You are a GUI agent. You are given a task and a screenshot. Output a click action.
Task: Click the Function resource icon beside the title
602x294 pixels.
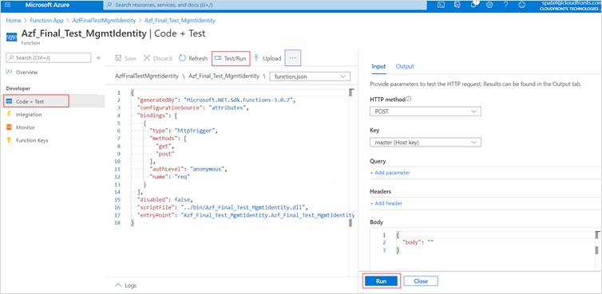(11, 37)
